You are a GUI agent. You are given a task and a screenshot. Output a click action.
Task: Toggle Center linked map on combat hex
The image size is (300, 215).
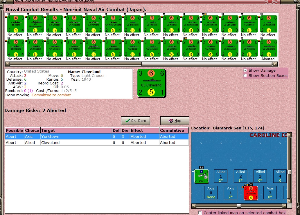[200, 213]
